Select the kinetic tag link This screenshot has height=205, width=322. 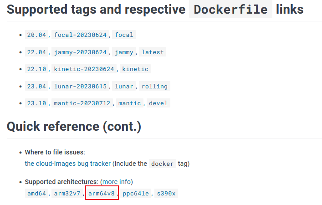(x=135, y=69)
